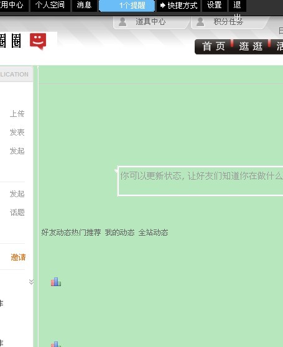Go to 首页 in main navigation
The image size is (283, 347).
click(x=213, y=47)
